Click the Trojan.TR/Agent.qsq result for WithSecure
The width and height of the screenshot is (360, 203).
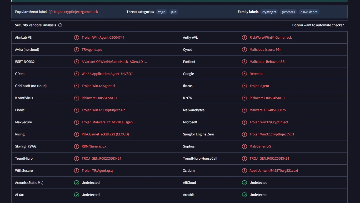click(x=97, y=171)
